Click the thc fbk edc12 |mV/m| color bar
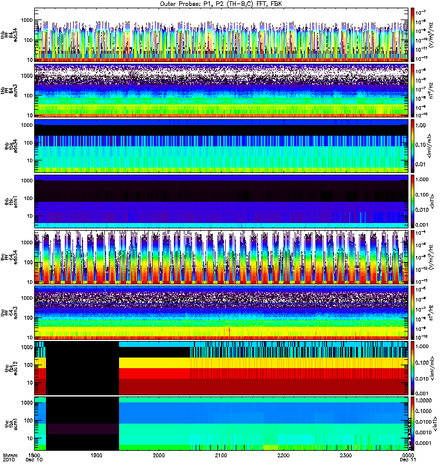The image size is (442, 472). click(x=413, y=368)
